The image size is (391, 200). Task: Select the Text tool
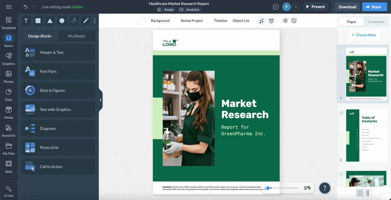tap(26, 21)
